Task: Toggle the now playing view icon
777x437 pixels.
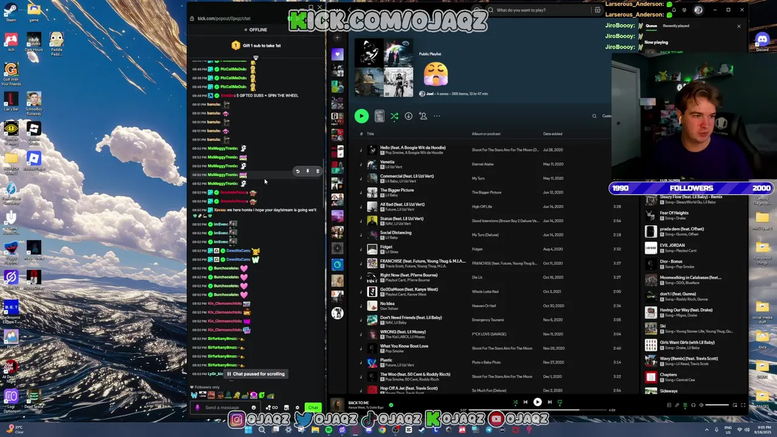Action: (x=669, y=405)
